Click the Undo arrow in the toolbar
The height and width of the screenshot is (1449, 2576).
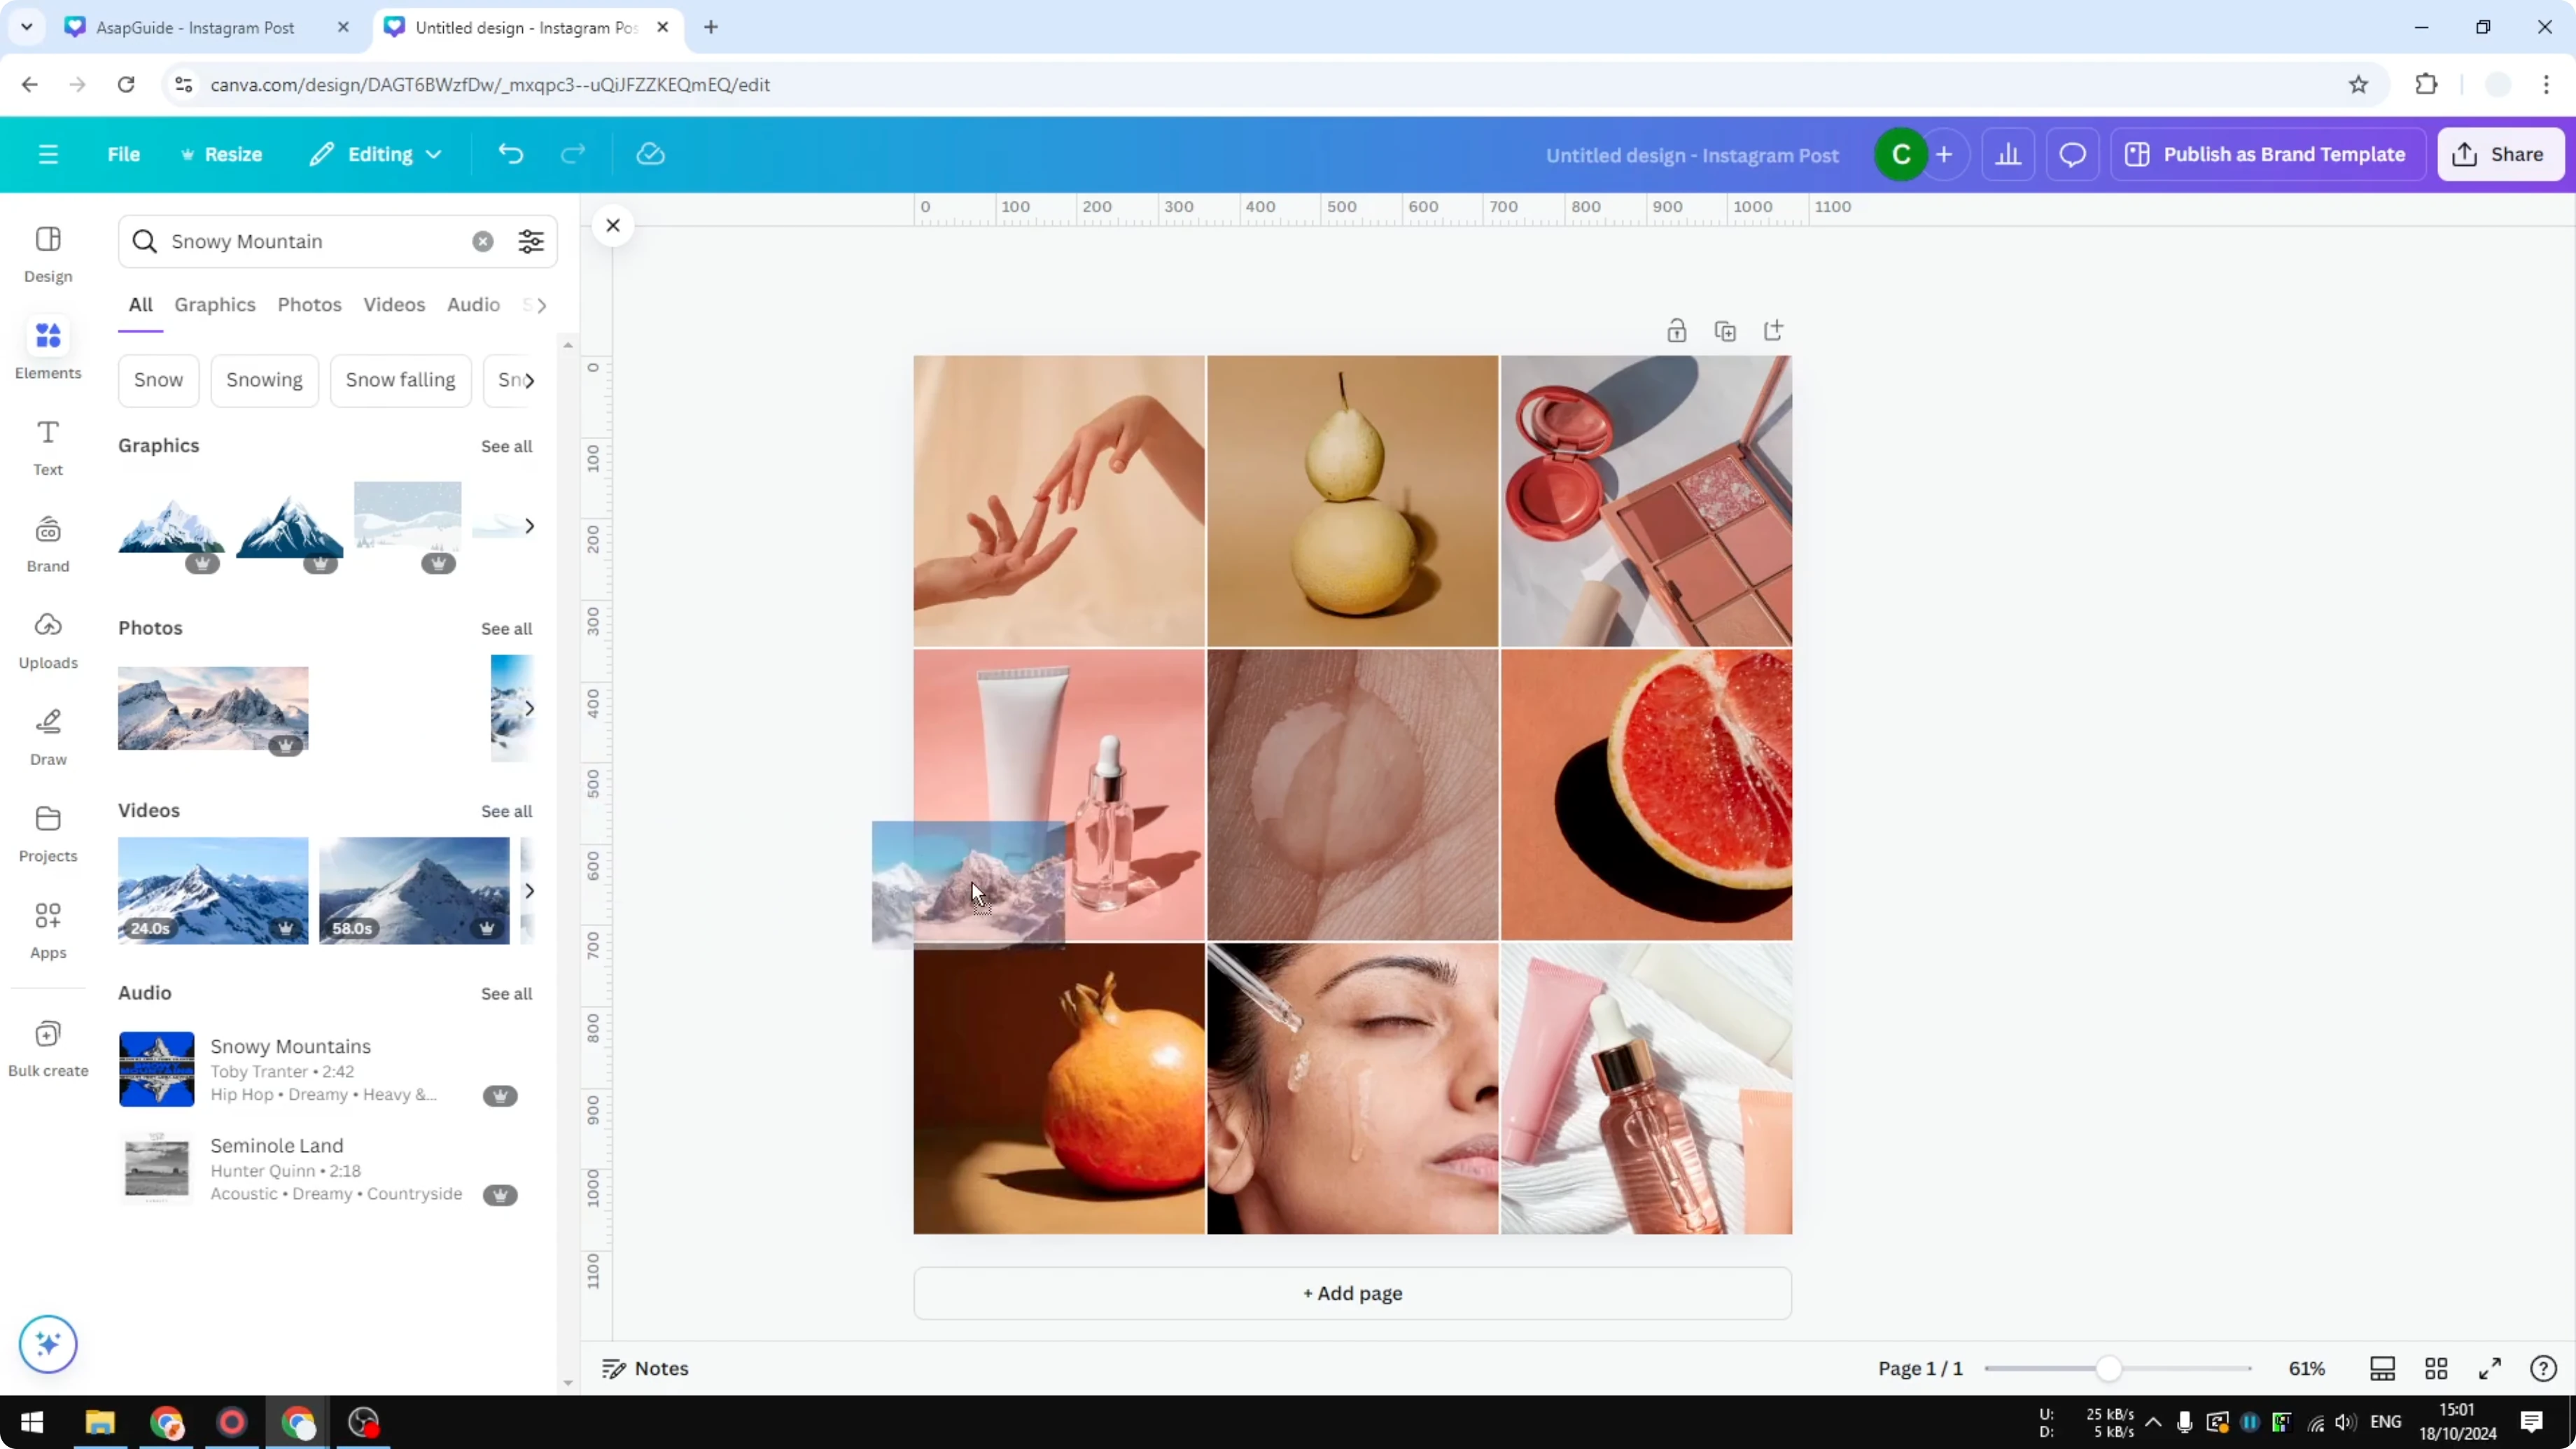pos(510,153)
